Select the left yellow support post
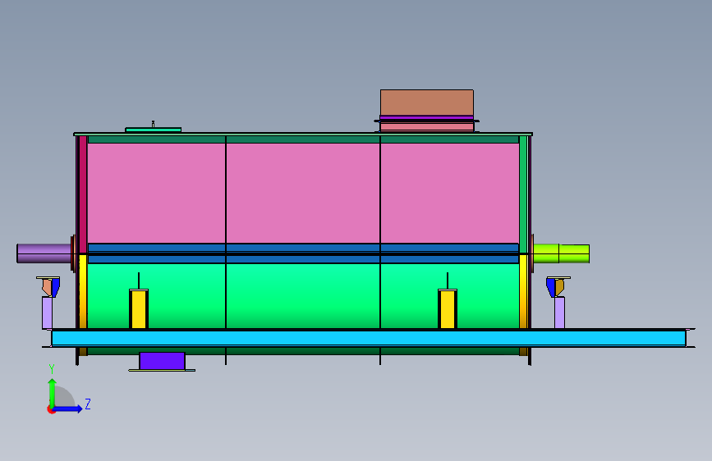 tap(139, 309)
